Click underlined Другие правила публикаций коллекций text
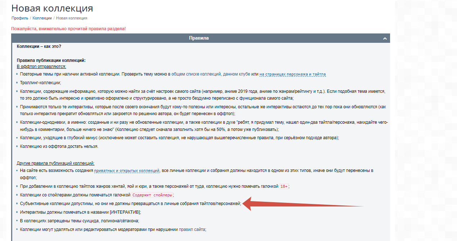Screen dimensions: 457x241 [x=55, y=163]
